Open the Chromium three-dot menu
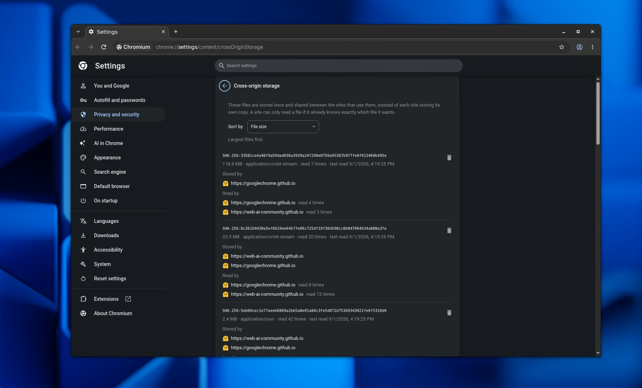Viewport: 642px width, 388px height. coord(592,47)
